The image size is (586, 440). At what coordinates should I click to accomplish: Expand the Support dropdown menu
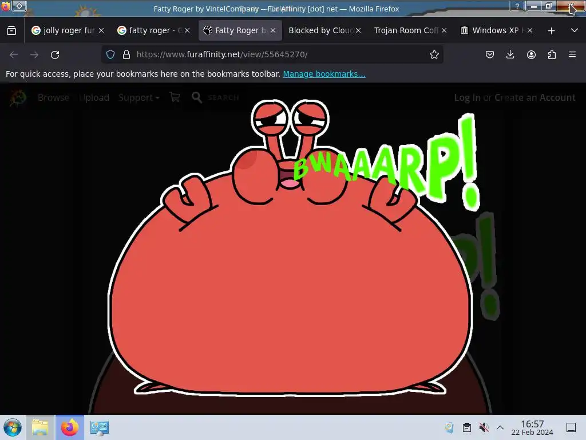click(x=138, y=98)
